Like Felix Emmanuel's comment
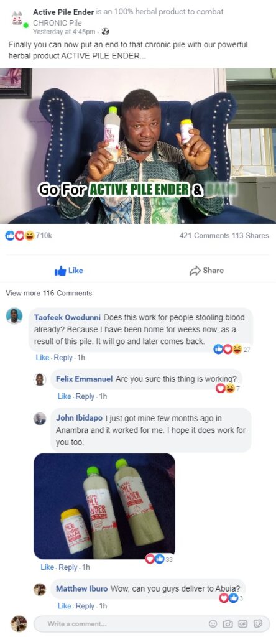Image resolution: width=276 pixels, height=637 pixels. (64, 396)
